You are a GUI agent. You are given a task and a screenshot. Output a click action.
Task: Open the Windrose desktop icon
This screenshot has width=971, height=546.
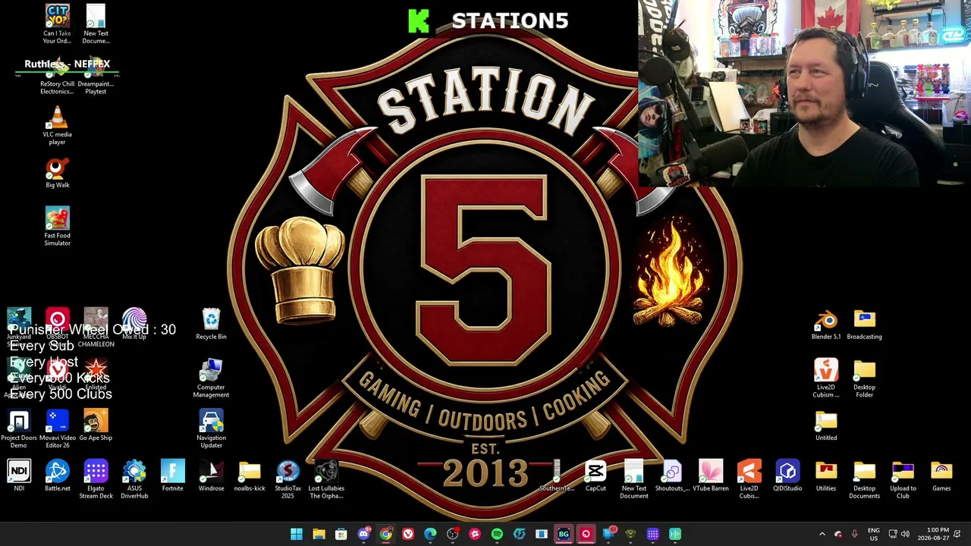211,476
